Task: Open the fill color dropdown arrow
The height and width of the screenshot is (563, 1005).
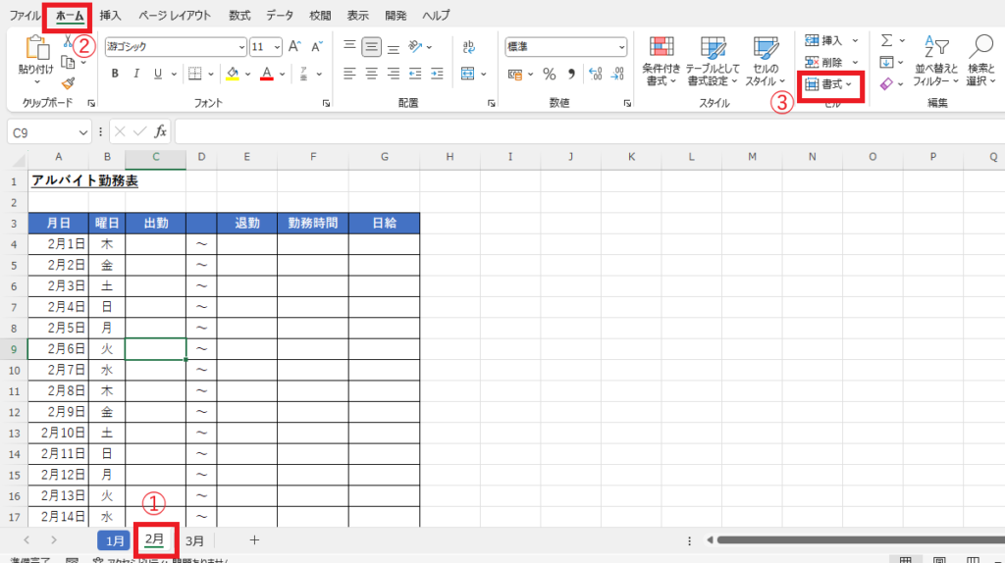Action: (247, 75)
